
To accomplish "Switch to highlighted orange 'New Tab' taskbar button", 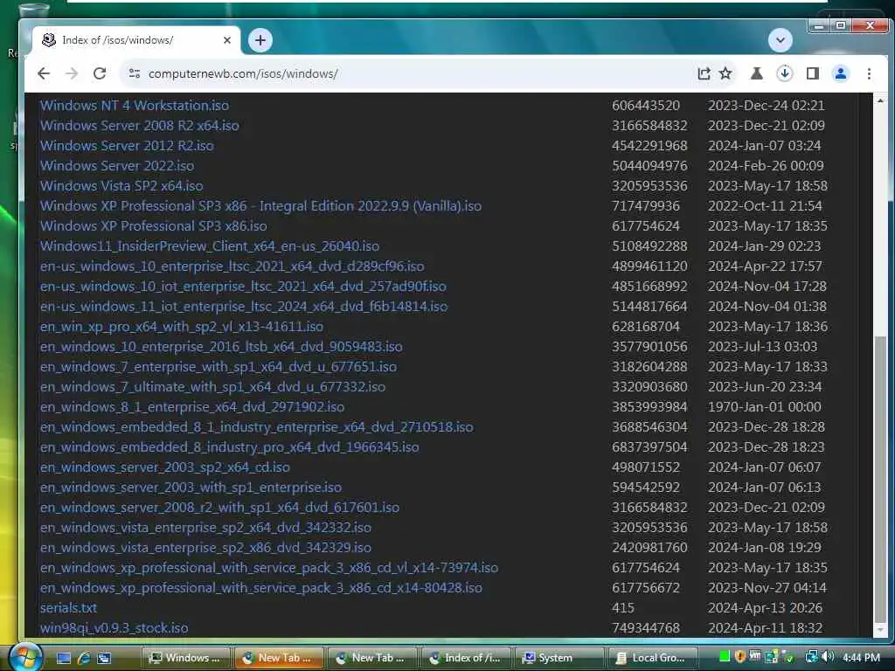I will point(279,658).
